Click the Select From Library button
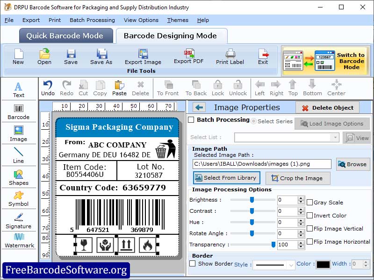374x280 pixels. (x=226, y=178)
